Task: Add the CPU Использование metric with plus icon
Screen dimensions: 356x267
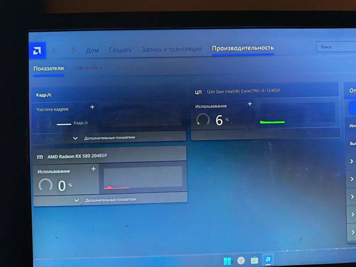Action: (250, 104)
